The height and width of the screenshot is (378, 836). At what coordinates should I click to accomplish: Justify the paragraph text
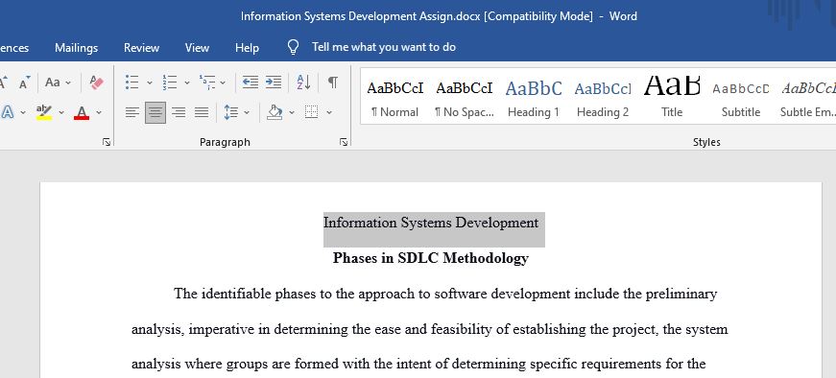click(x=202, y=112)
